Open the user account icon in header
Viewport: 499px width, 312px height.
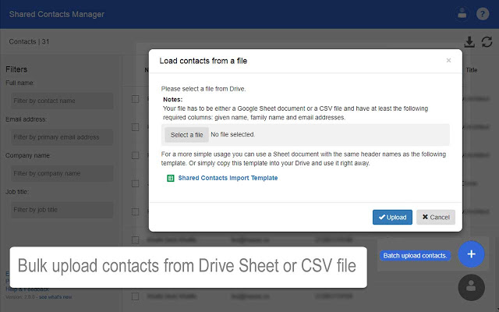[462, 14]
